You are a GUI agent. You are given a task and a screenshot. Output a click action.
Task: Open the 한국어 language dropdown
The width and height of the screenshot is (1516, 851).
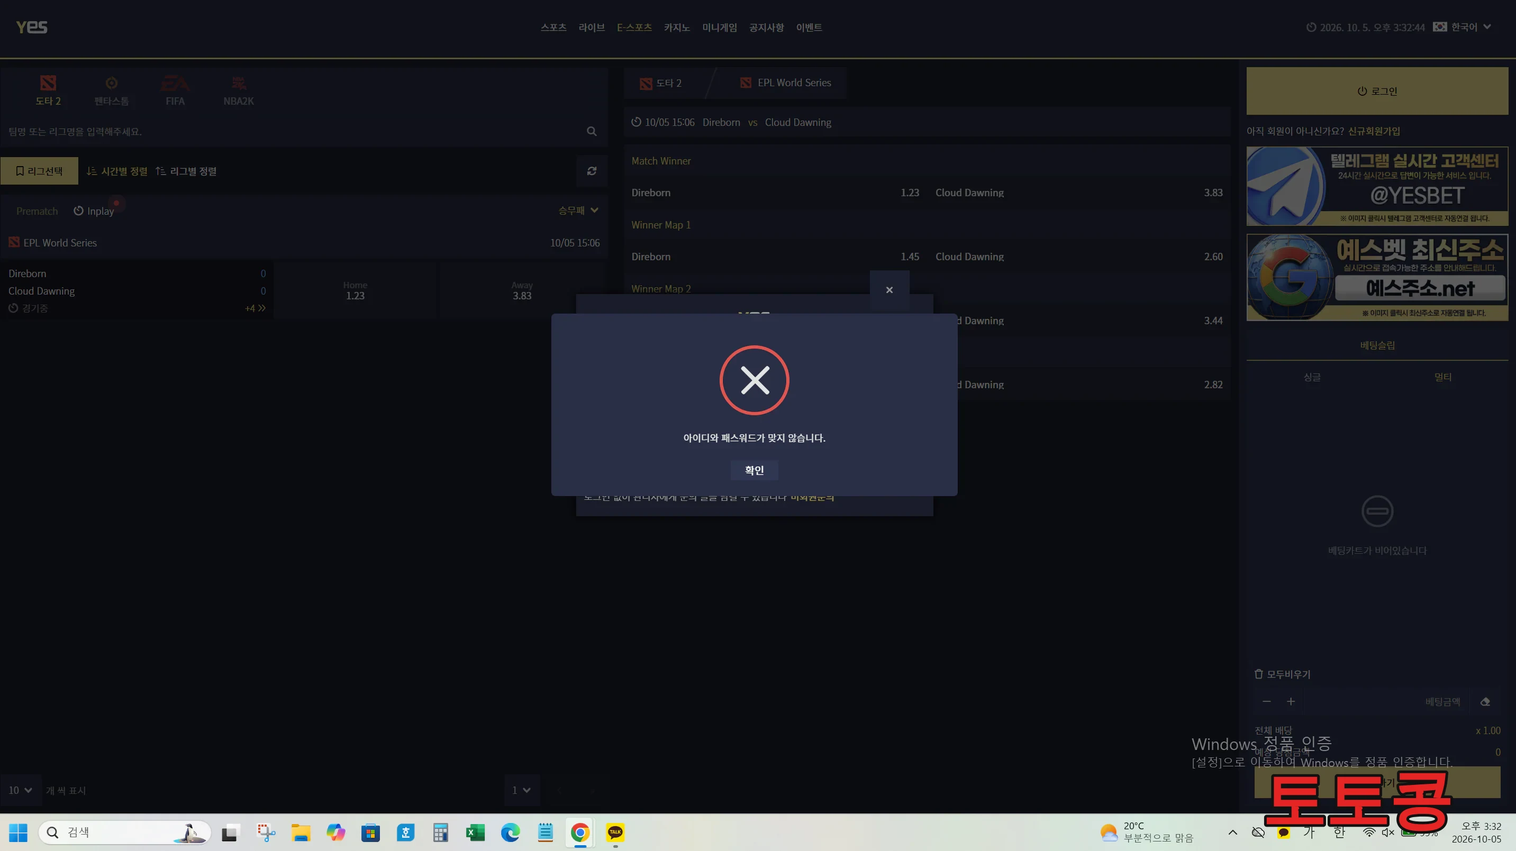(x=1462, y=27)
